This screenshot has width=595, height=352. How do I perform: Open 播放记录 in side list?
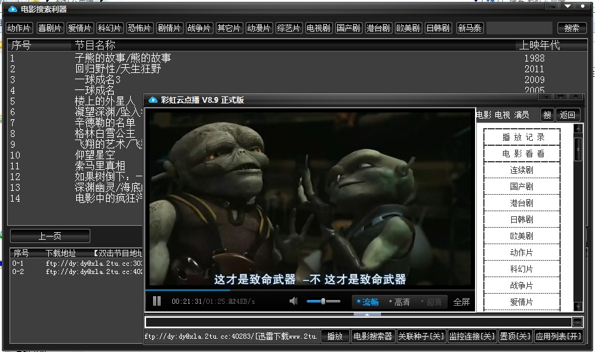522,137
